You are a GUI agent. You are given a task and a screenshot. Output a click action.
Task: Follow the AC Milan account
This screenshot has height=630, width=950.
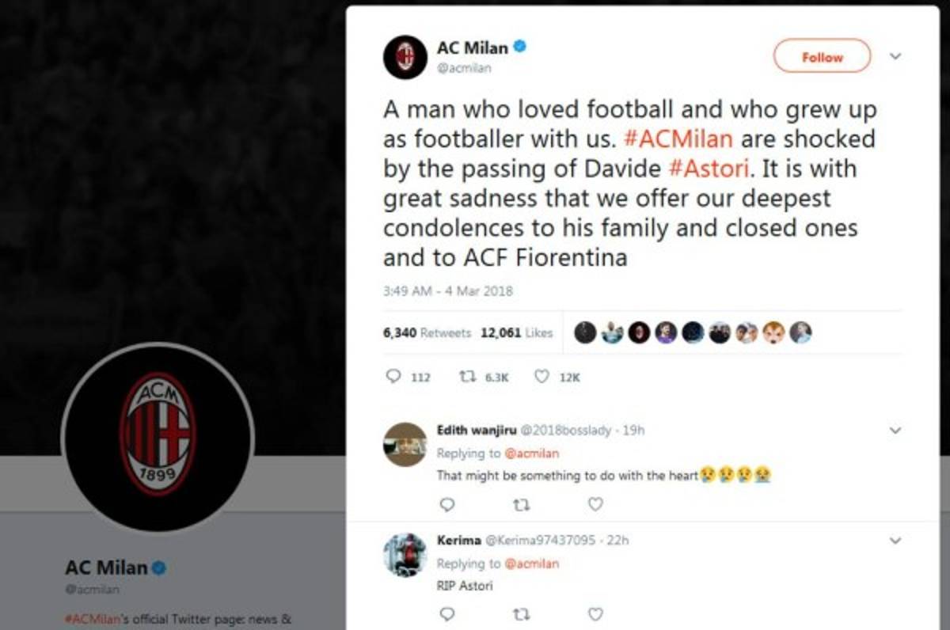(822, 57)
